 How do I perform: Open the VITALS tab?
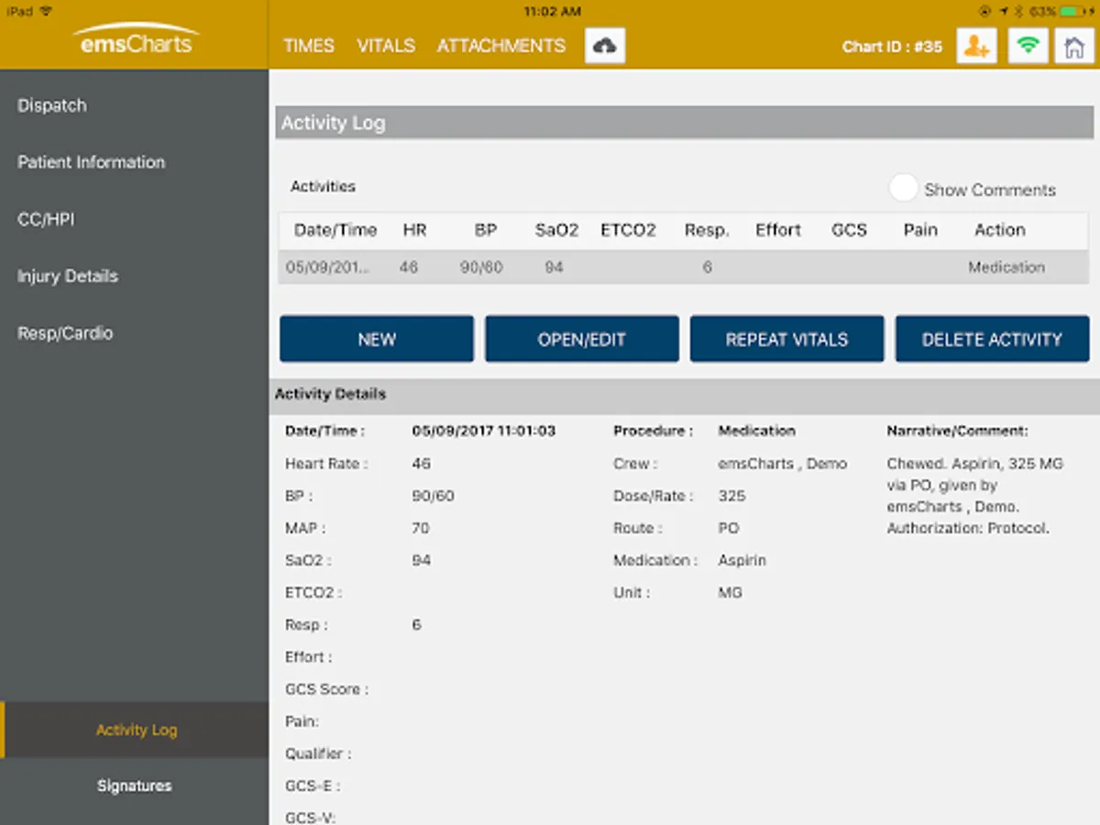(x=386, y=46)
